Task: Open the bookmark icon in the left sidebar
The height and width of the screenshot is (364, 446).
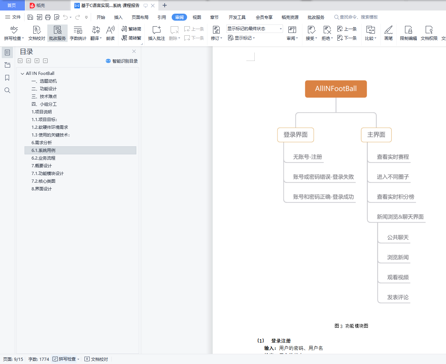Action: (7, 78)
